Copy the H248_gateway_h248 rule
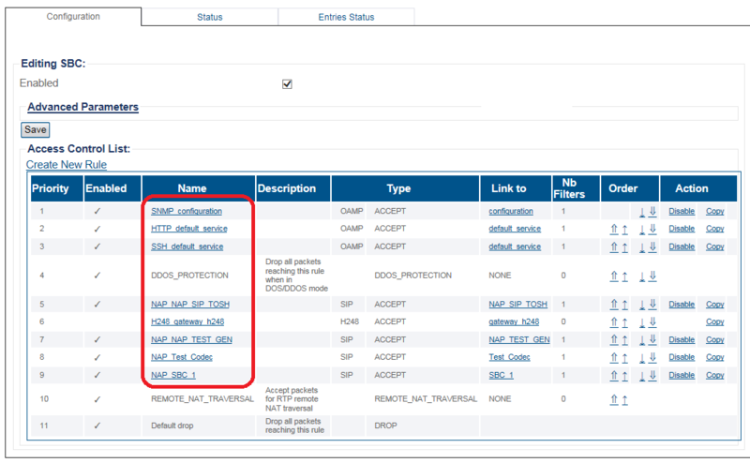This screenshot has height=463, width=750. (x=714, y=321)
